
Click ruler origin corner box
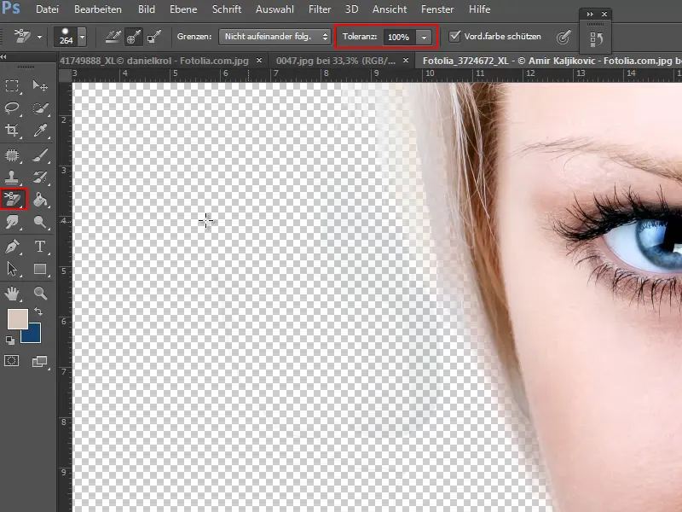coord(65,75)
